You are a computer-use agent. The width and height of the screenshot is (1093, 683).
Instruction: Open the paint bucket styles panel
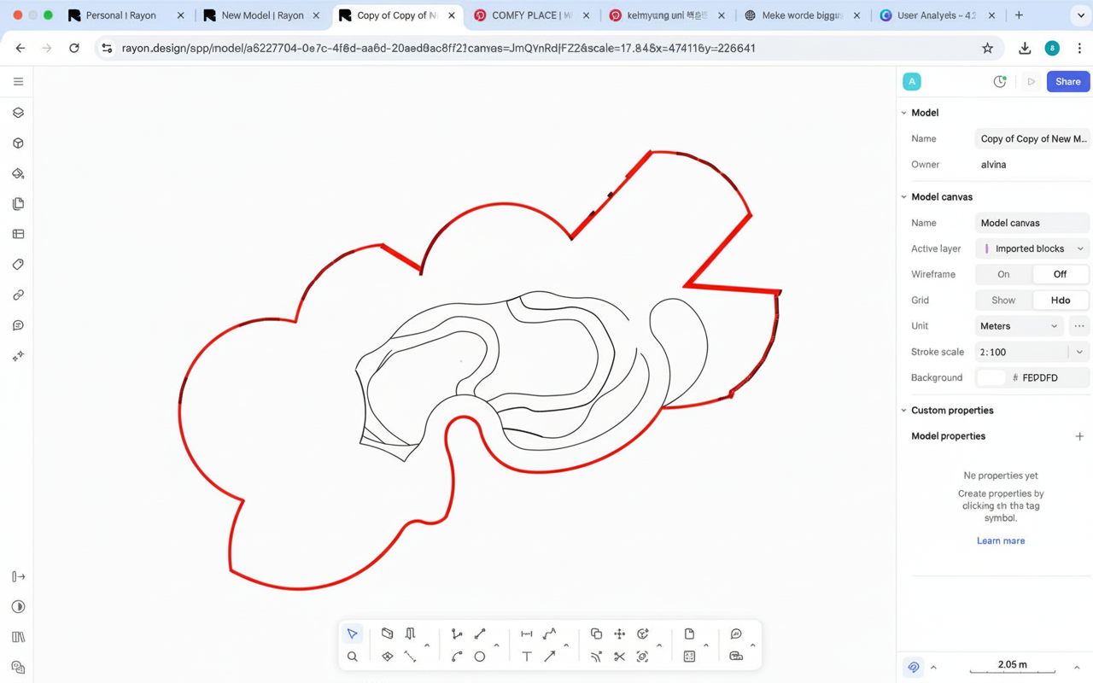click(18, 173)
